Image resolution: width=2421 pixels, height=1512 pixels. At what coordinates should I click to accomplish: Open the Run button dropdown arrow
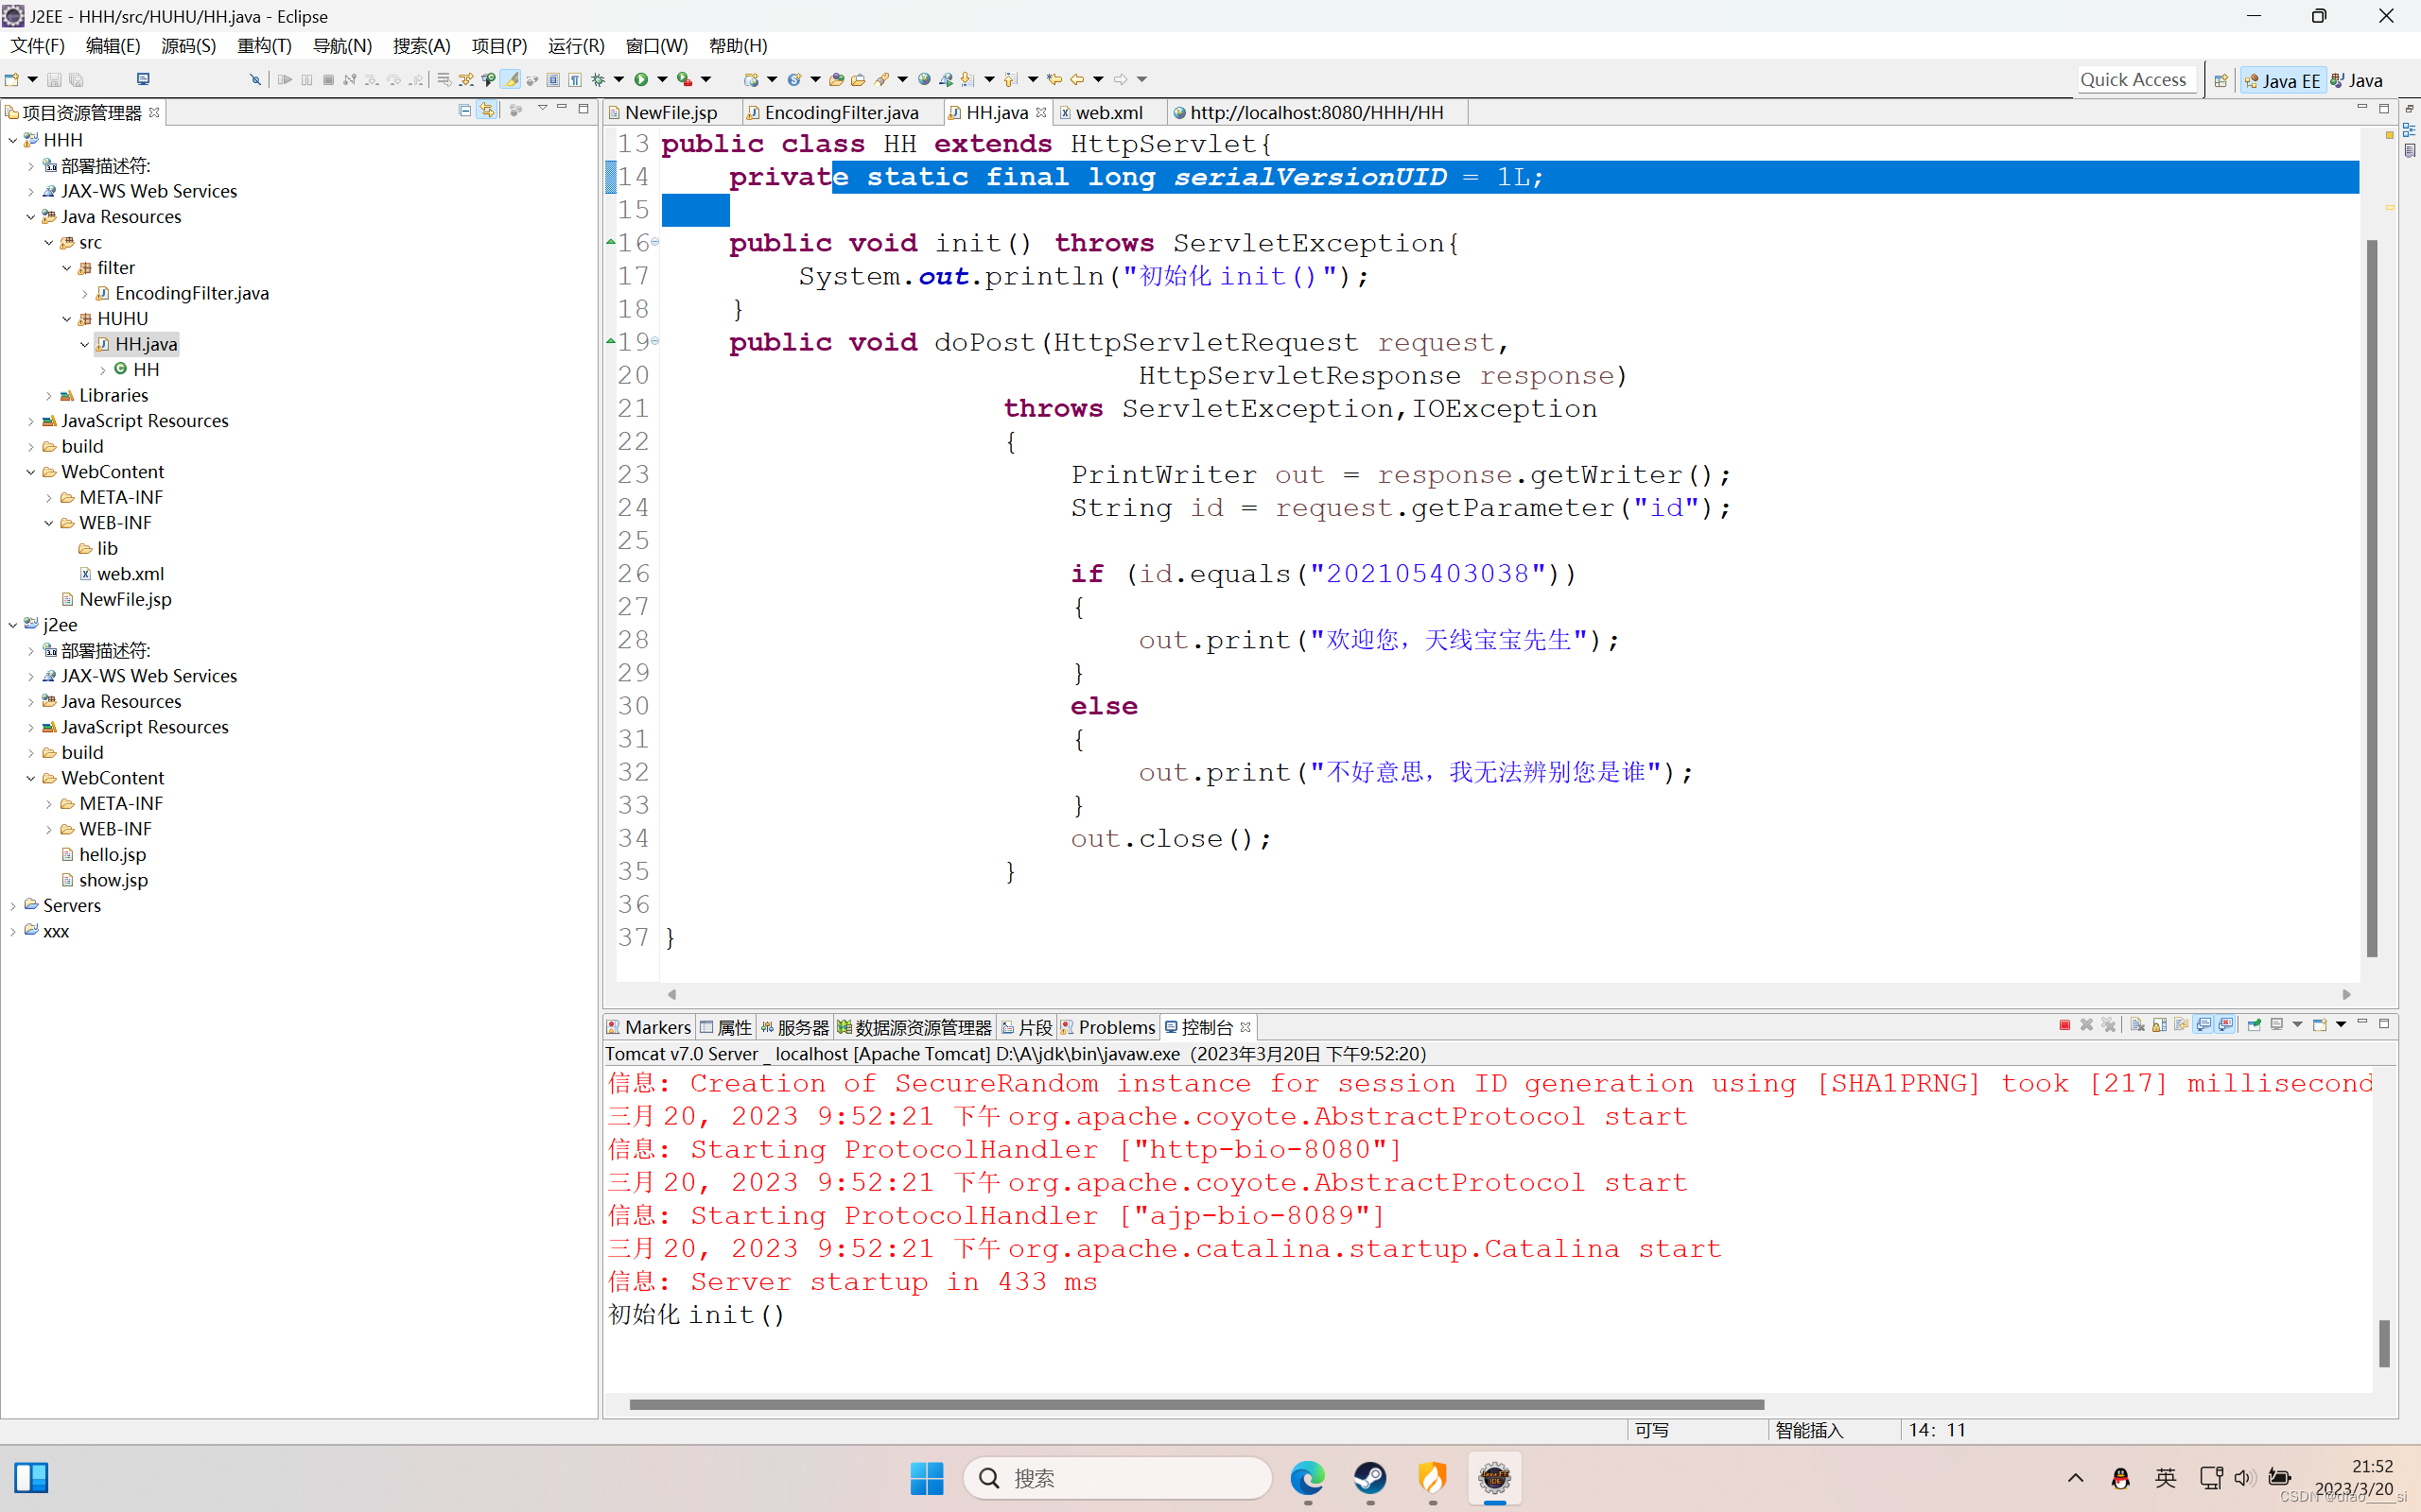click(662, 79)
